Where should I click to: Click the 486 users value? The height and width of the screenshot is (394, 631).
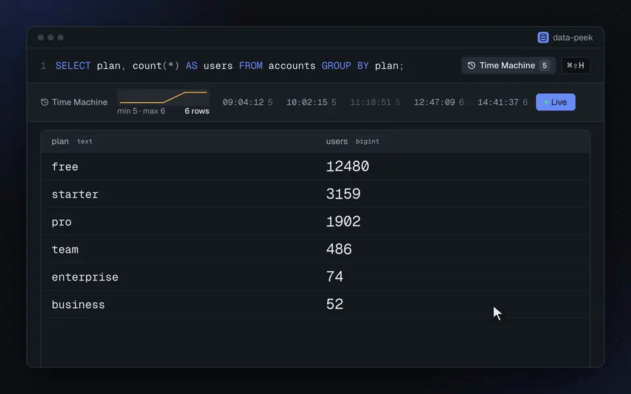[339, 250]
